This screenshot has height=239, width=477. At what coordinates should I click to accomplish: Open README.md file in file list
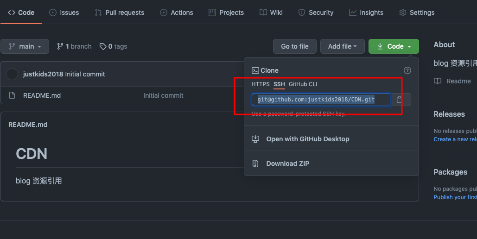coord(42,95)
